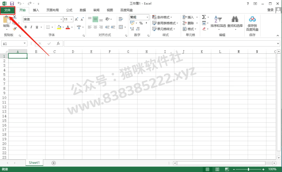Click the zoom slider handle
This screenshot has width=282, height=172.
click(x=248, y=169)
